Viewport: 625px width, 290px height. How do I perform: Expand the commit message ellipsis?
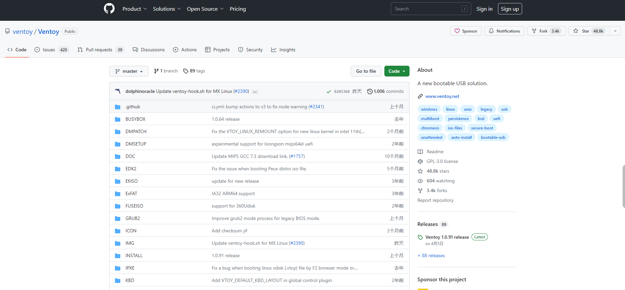coord(255,92)
